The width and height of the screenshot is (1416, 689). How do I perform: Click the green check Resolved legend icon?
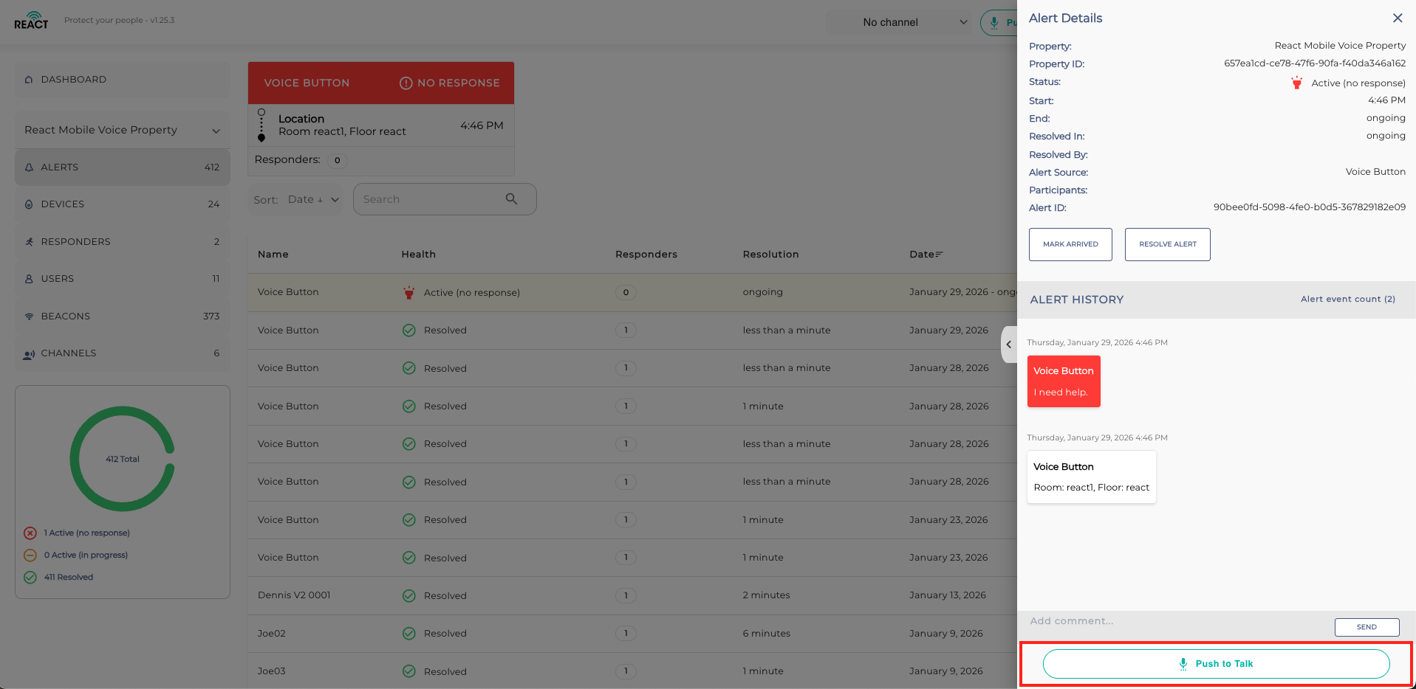click(30, 577)
